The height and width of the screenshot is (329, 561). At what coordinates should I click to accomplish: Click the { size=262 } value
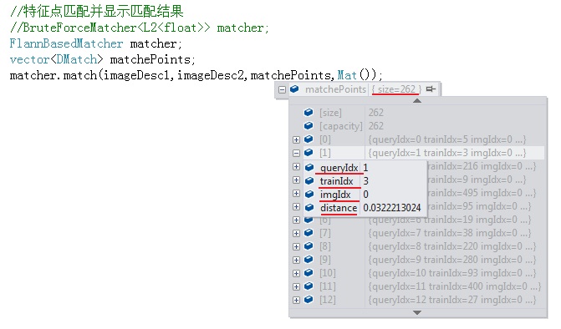click(396, 89)
